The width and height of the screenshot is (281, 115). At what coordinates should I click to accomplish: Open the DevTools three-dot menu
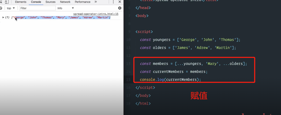tap(113, 2)
